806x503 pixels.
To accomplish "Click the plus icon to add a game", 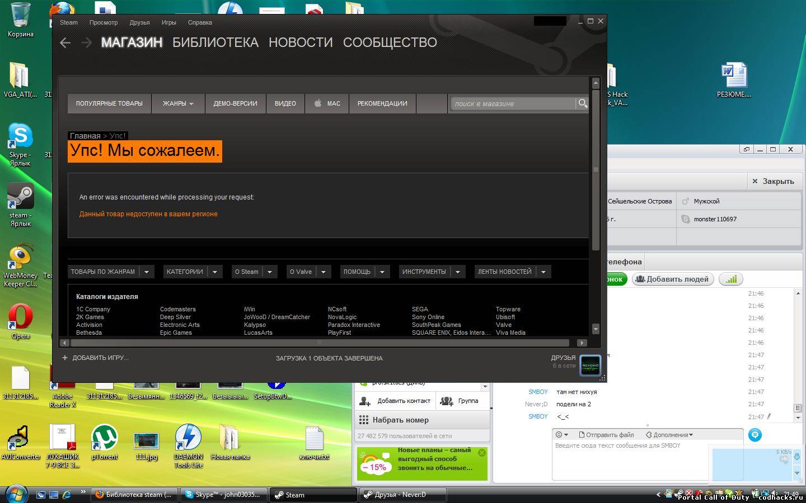I will 65,358.
